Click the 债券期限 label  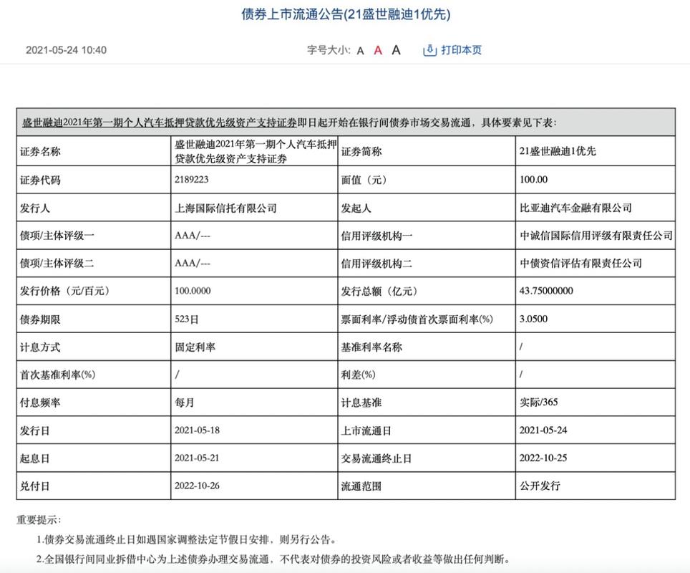[40, 319]
